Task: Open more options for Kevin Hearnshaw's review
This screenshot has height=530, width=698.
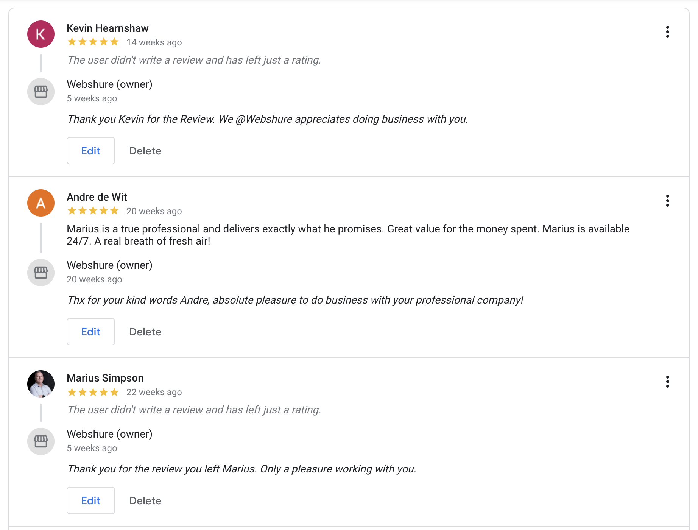Action: pyautogui.click(x=668, y=32)
